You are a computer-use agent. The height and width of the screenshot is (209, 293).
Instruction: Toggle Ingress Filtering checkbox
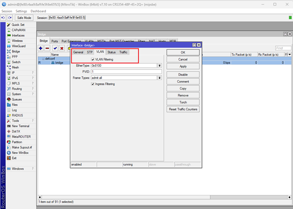(93, 84)
